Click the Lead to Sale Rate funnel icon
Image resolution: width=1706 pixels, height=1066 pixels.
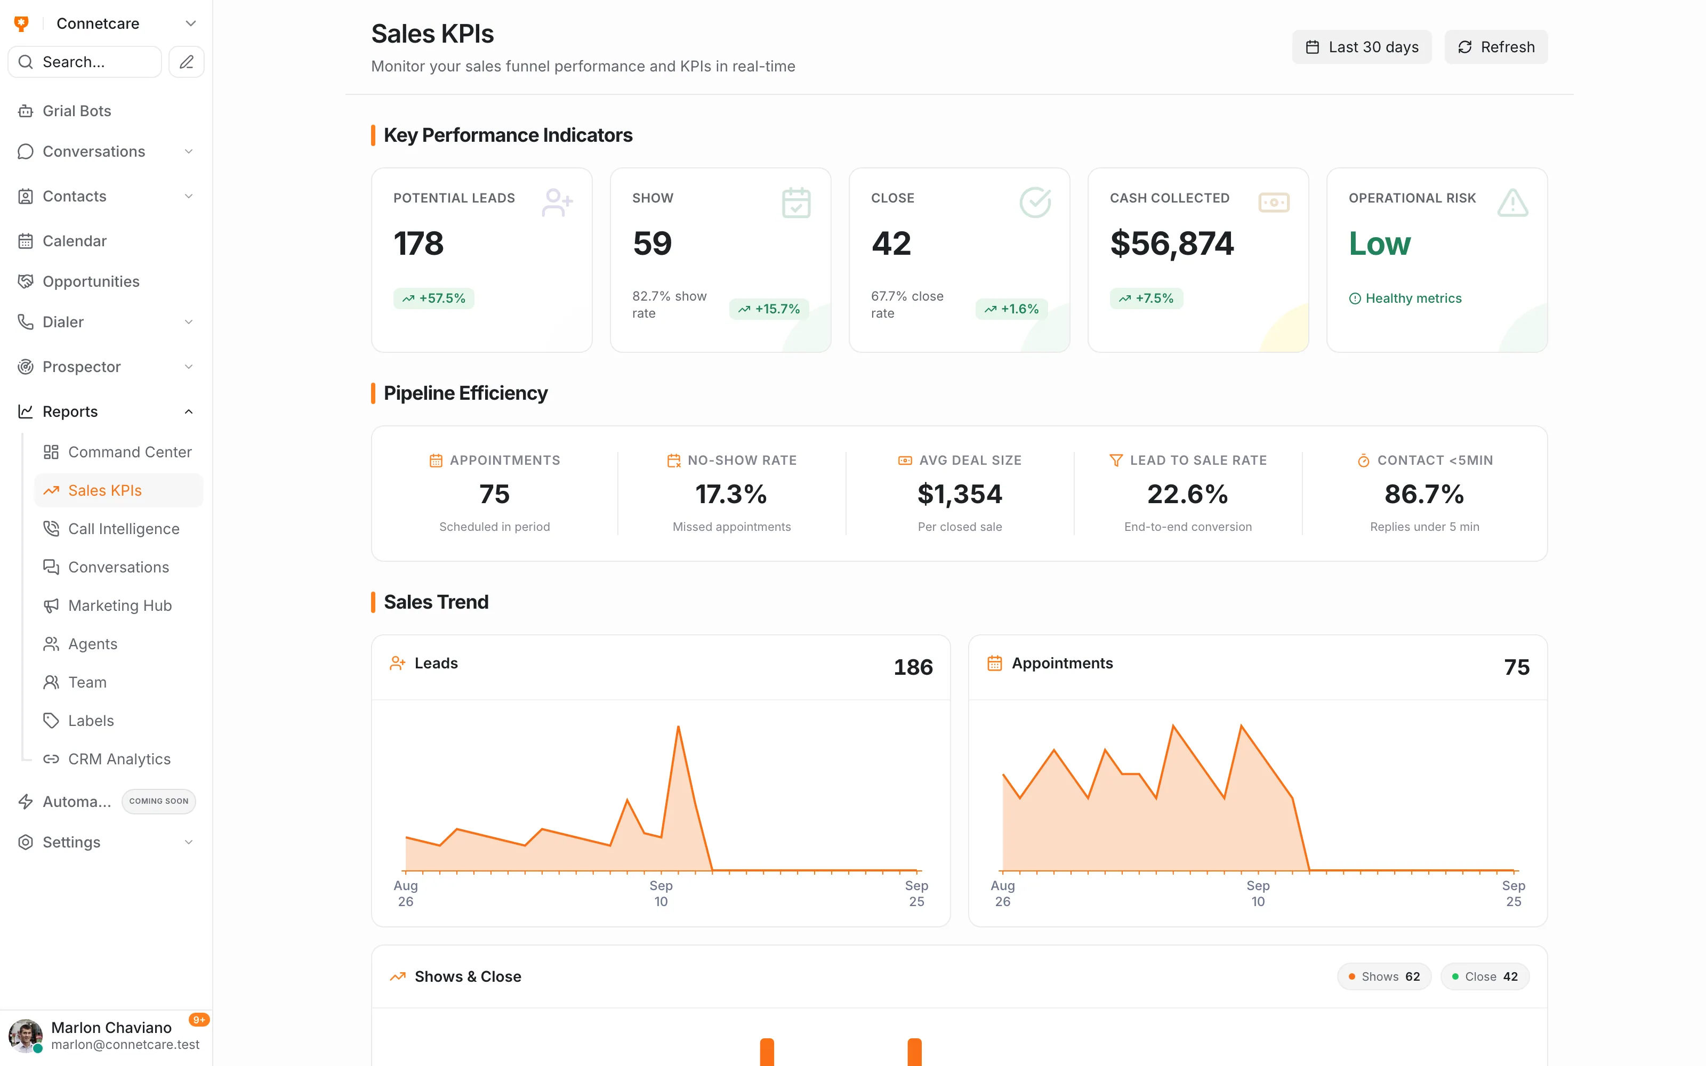(1116, 461)
